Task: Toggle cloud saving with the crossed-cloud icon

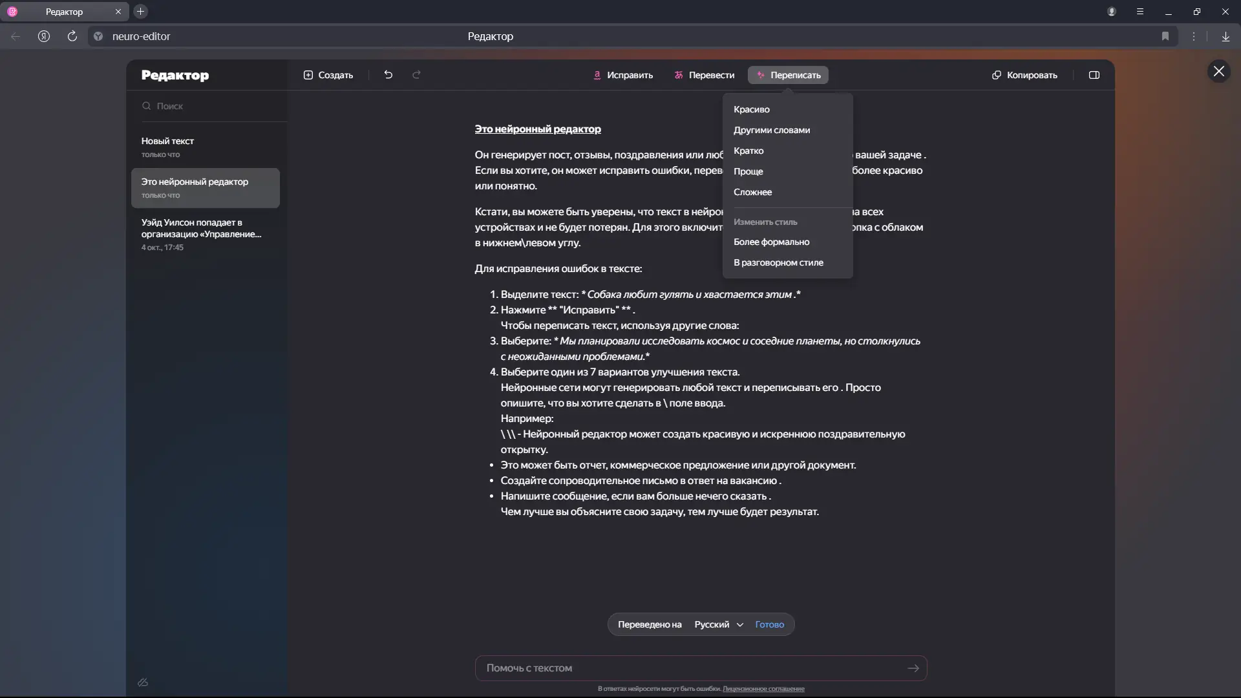Action: (x=143, y=682)
